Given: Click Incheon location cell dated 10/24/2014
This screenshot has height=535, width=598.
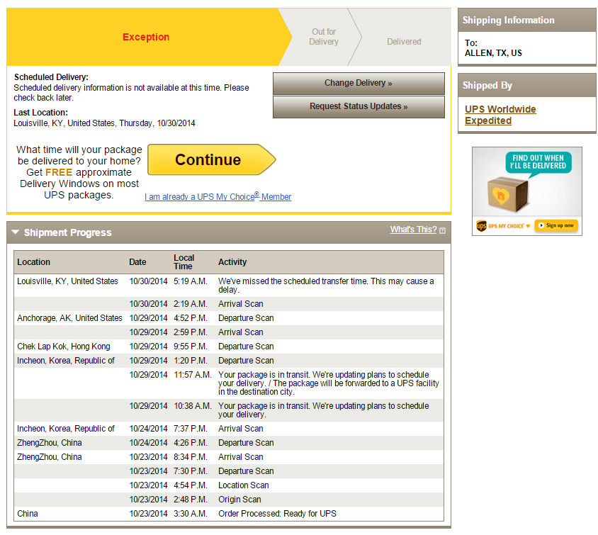Looking at the screenshot, I should coord(66,429).
